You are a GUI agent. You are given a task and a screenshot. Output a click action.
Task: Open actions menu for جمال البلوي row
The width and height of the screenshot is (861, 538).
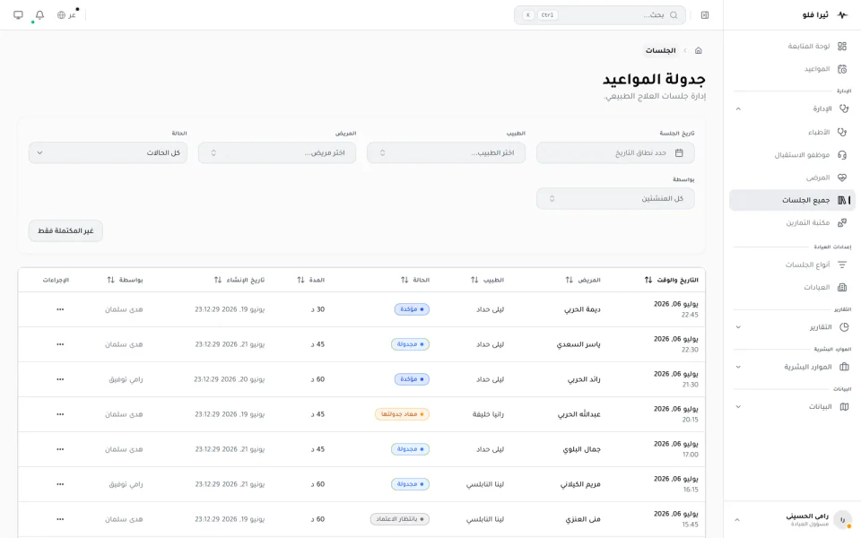[x=60, y=449]
